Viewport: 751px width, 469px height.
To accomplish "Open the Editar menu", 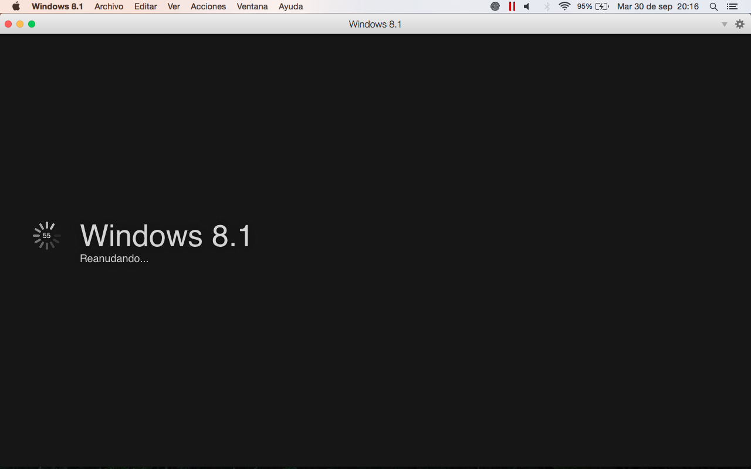I will (145, 6).
